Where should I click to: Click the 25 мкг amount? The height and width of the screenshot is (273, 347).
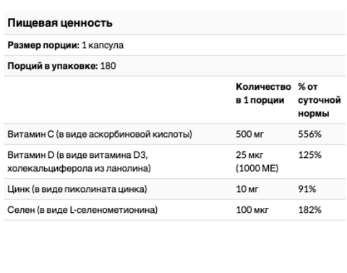pyautogui.click(x=249, y=155)
